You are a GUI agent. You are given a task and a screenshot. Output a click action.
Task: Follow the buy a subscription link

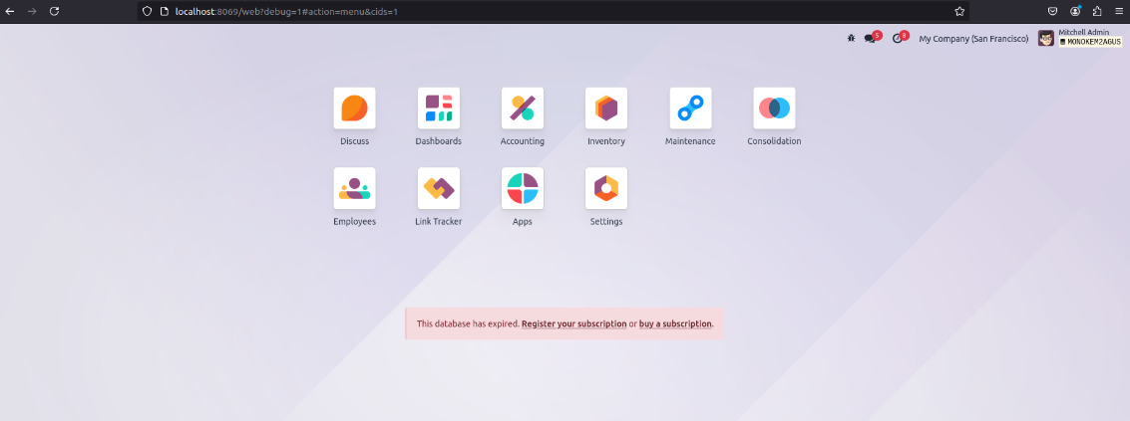click(675, 324)
